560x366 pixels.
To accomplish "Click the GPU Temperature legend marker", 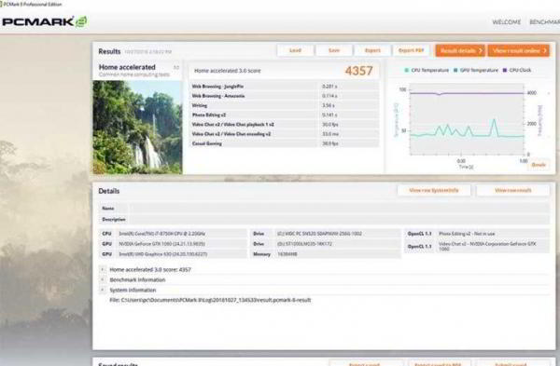I will (x=455, y=70).
